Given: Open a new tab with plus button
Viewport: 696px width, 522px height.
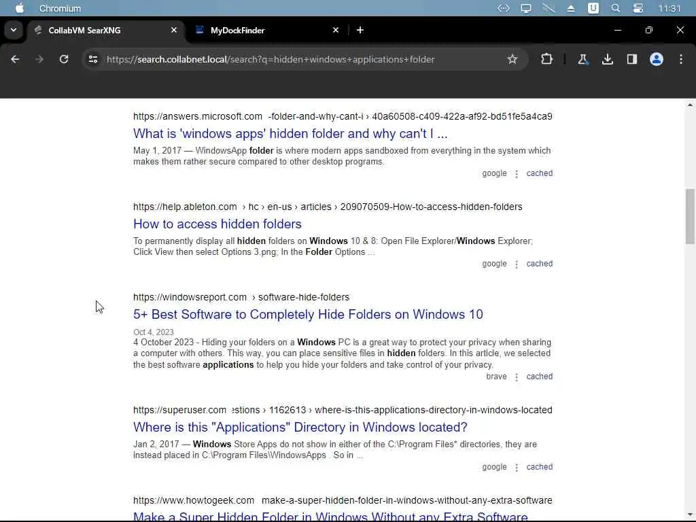Looking at the screenshot, I should [360, 30].
